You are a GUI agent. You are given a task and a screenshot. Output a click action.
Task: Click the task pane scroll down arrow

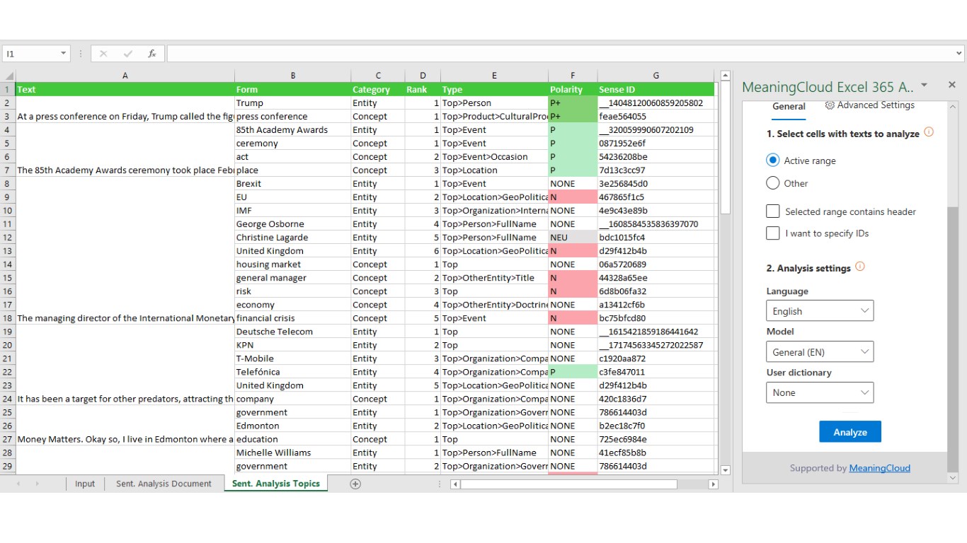(x=952, y=479)
